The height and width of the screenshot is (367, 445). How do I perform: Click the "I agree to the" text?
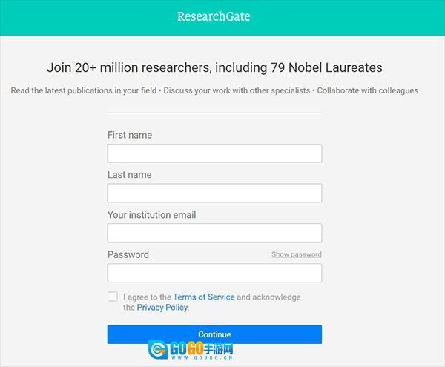tap(147, 297)
